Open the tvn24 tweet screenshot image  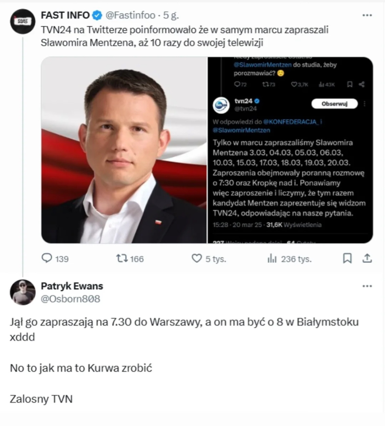[x=290, y=150]
